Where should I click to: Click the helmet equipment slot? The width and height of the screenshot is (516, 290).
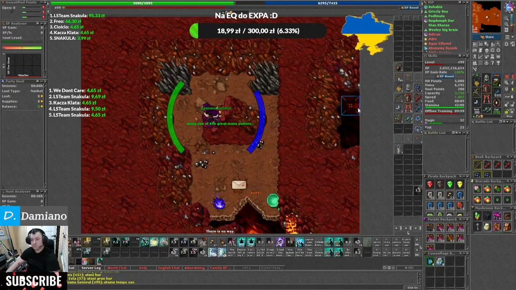(x=487, y=78)
